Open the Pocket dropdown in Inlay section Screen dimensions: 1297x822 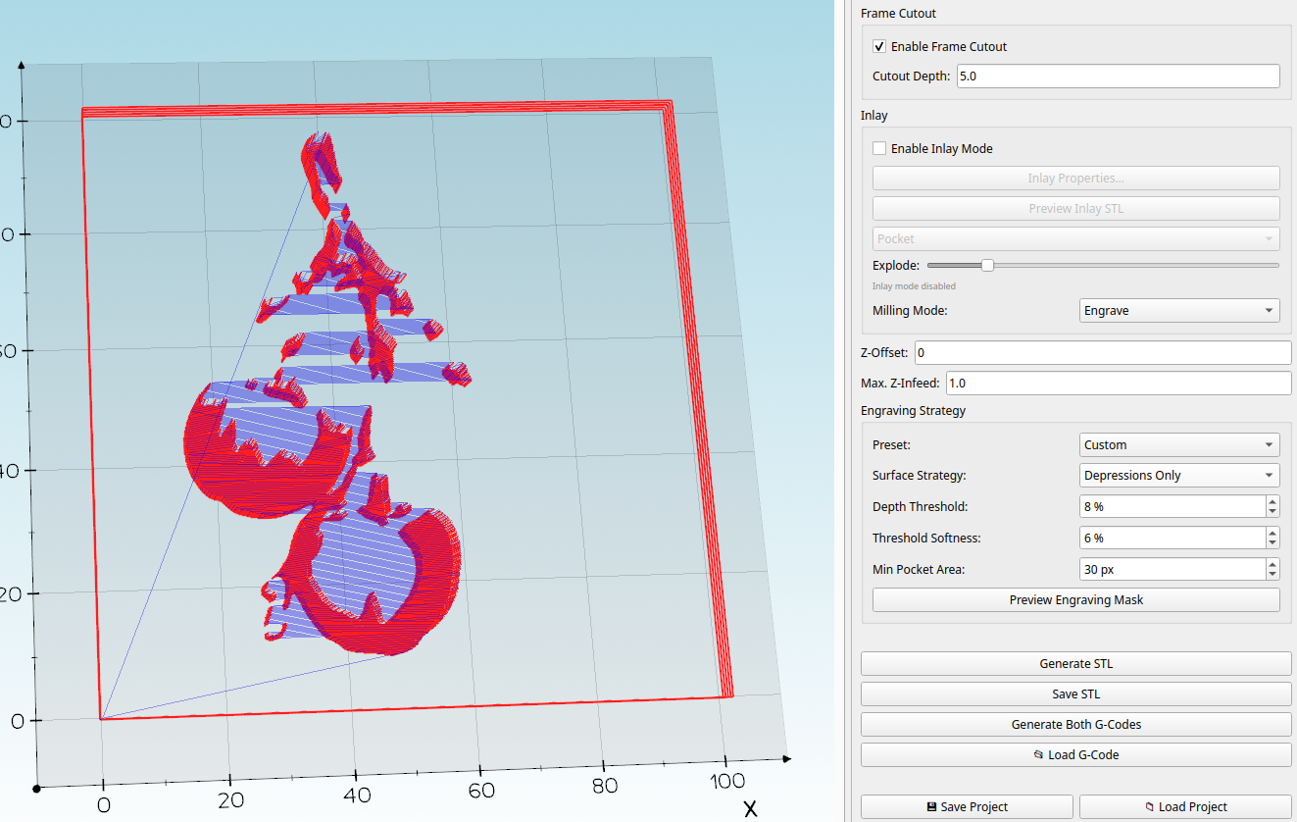[x=1075, y=238]
